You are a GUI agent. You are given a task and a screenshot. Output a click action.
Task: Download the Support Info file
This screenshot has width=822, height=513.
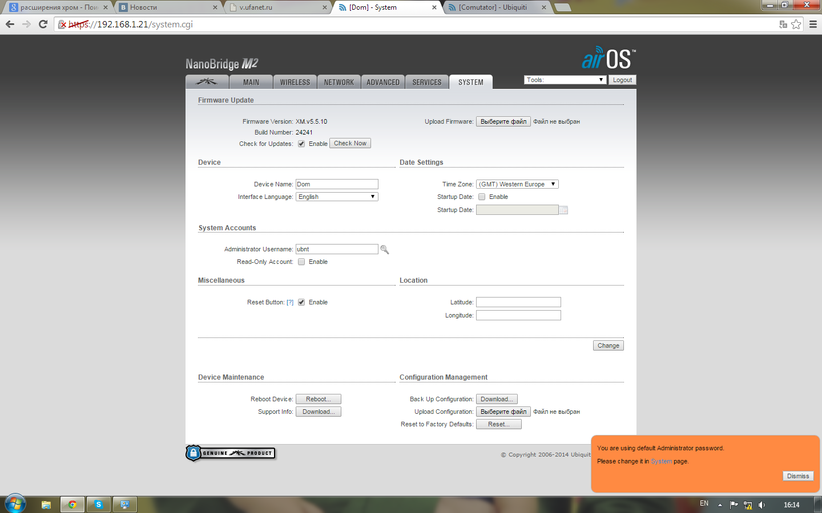coord(319,412)
